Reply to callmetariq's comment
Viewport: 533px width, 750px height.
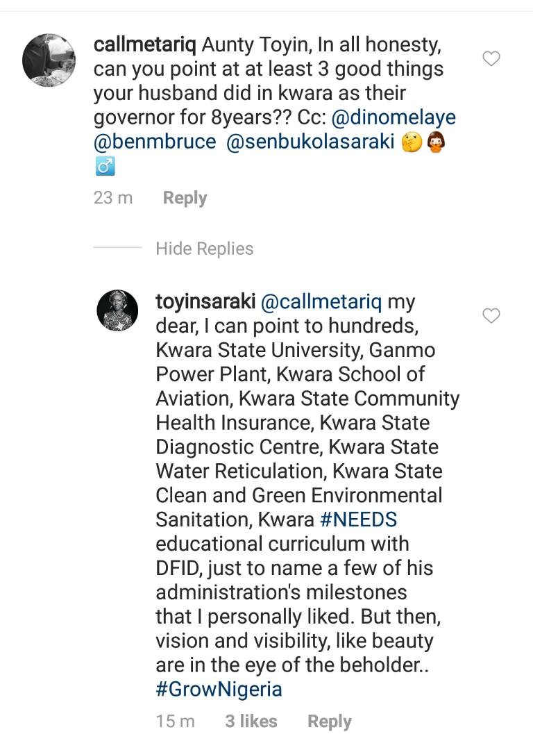(184, 197)
